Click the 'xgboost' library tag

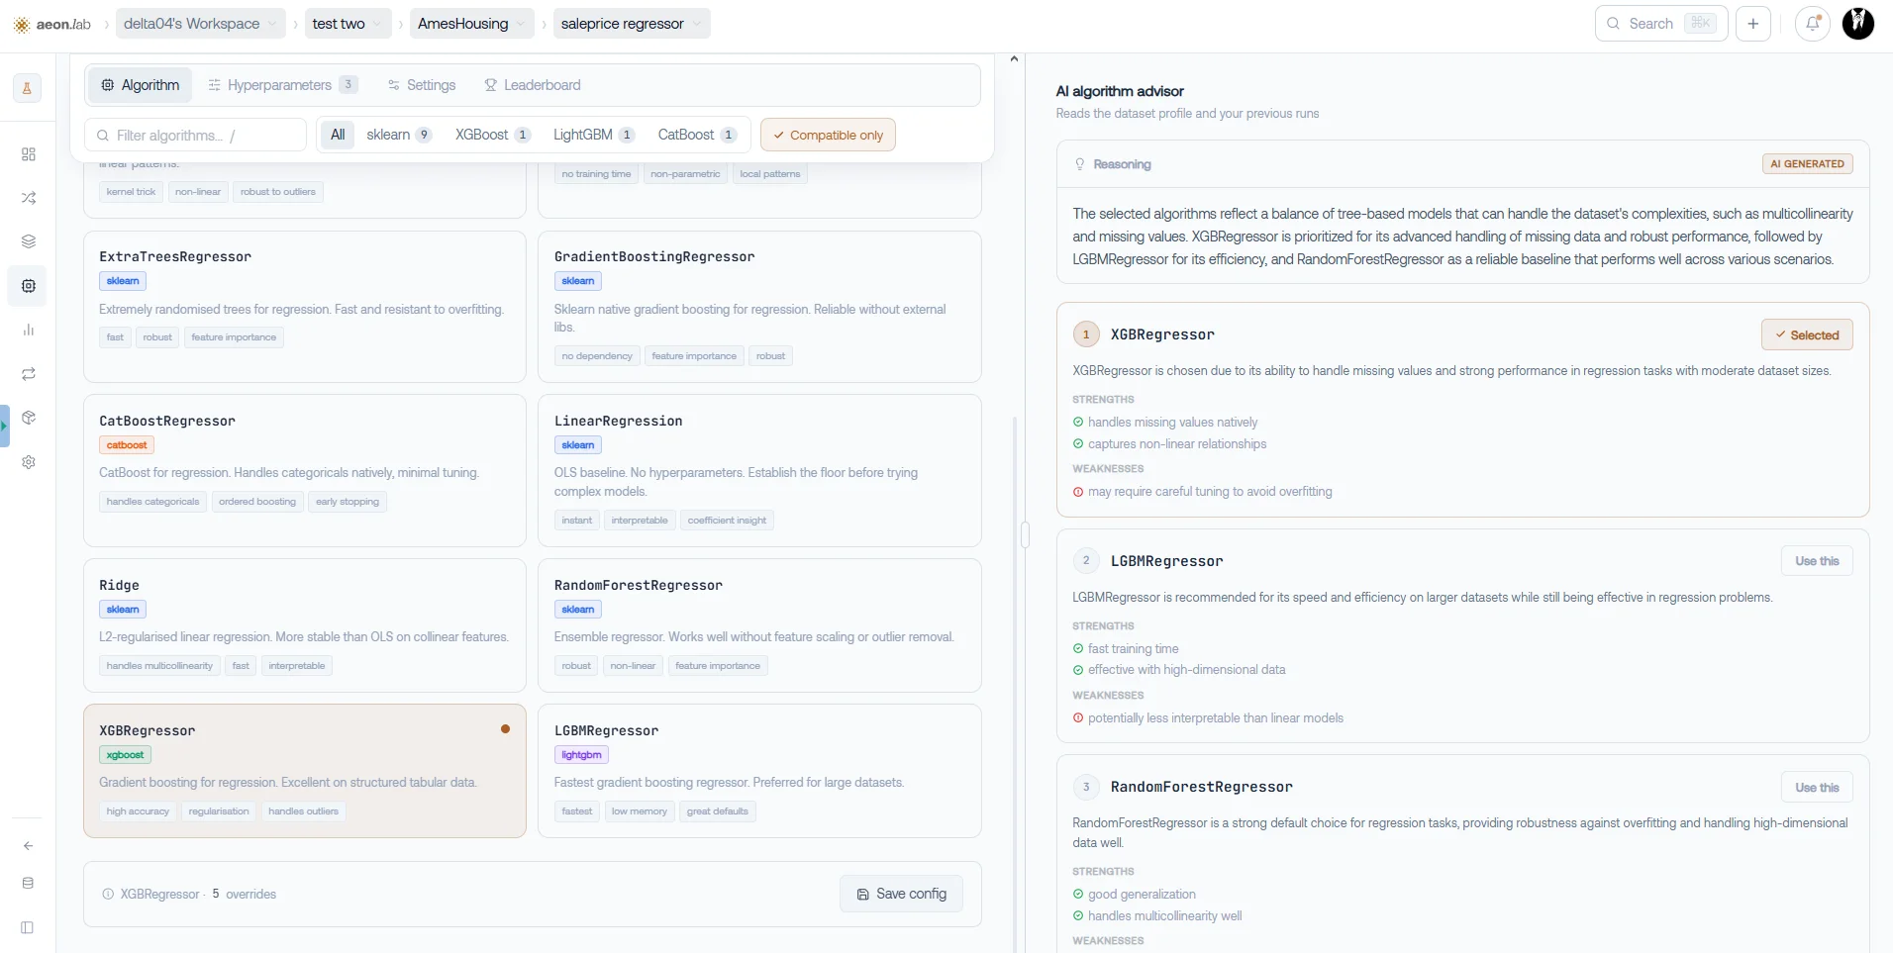(x=125, y=755)
